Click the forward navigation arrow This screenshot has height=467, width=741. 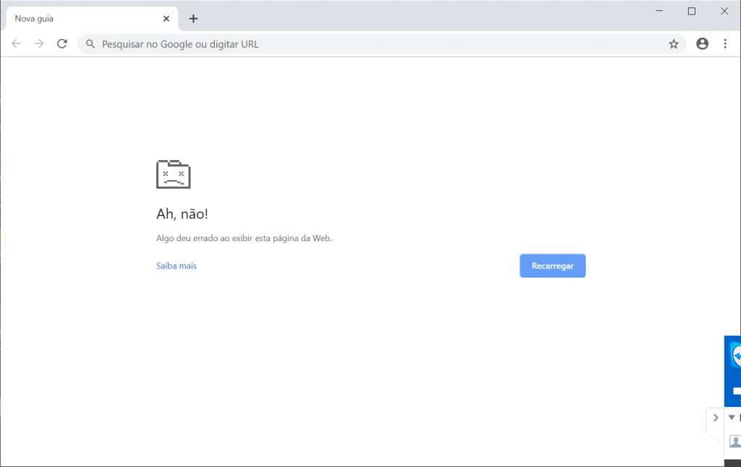point(39,44)
